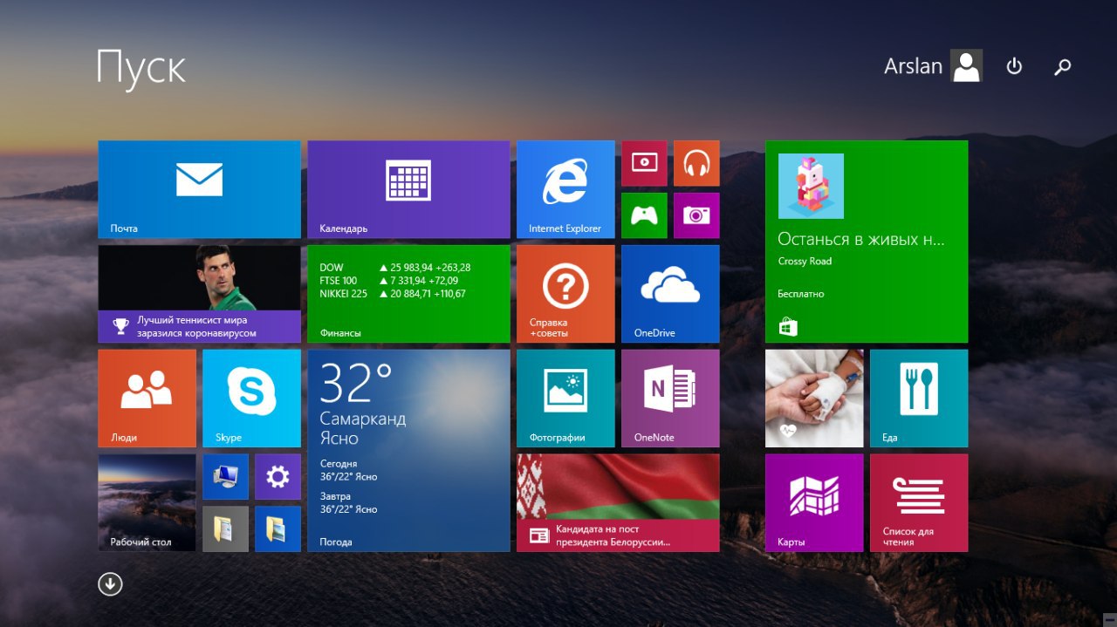Click the Завтра 36°/22° forecast text

coord(348,502)
